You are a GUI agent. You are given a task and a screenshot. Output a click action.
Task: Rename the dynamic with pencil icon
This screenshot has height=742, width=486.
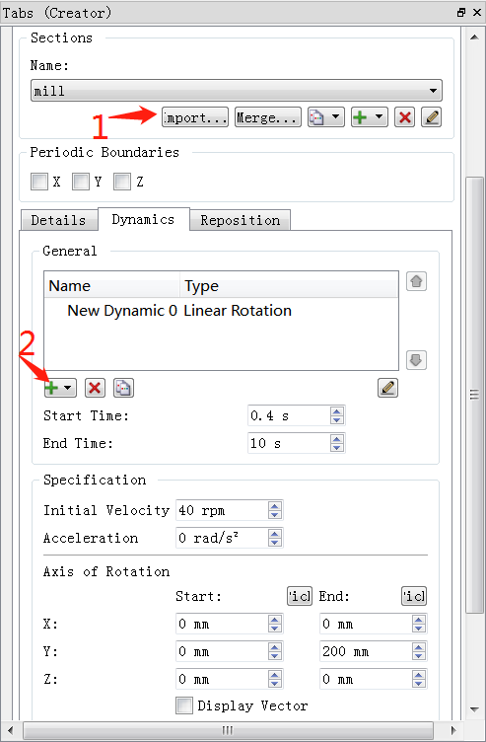pyautogui.click(x=387, y=388)
